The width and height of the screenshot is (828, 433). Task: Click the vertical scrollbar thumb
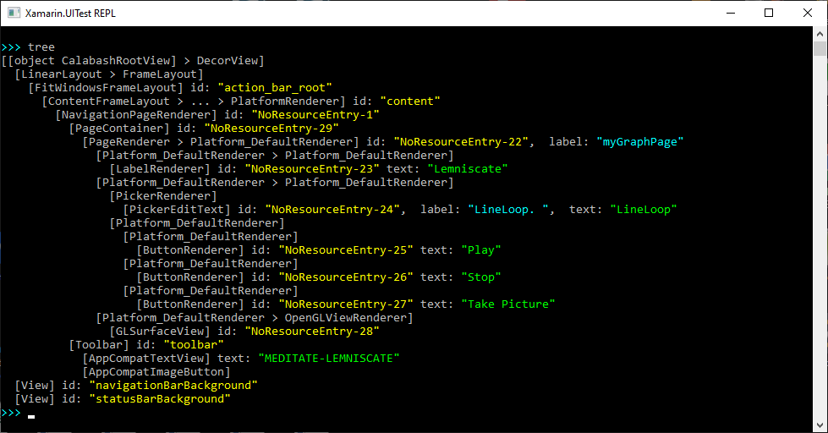pos(820,48)
